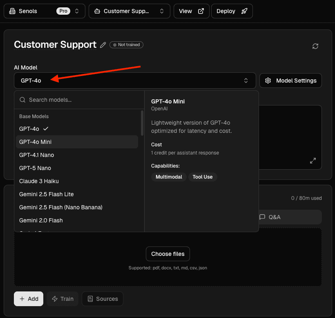Click the Choose files button
This screenshot has width=335, height=318.
tap(167, 254)
